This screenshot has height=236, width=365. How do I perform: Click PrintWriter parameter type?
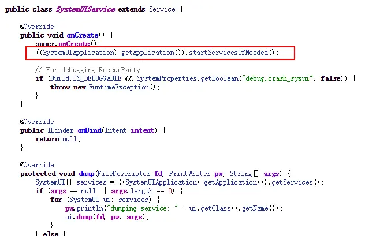click(x=189, y=174)
